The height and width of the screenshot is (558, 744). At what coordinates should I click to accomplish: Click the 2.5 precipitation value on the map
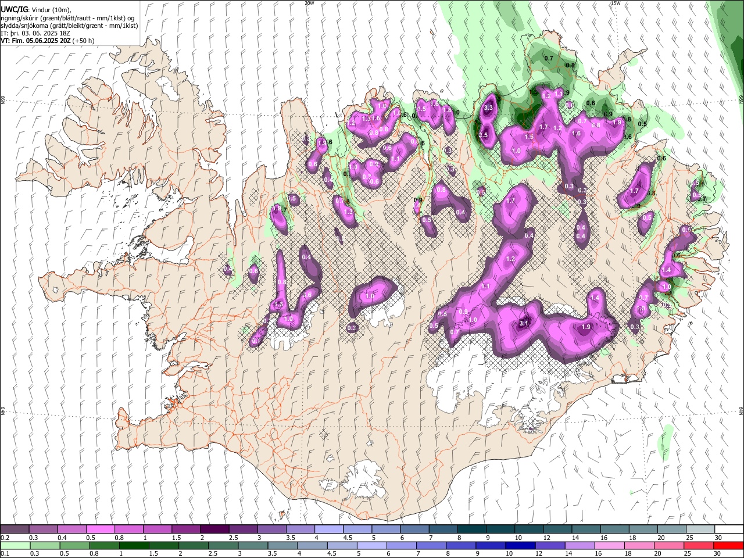pyautogui.click(x=483, y=135)
